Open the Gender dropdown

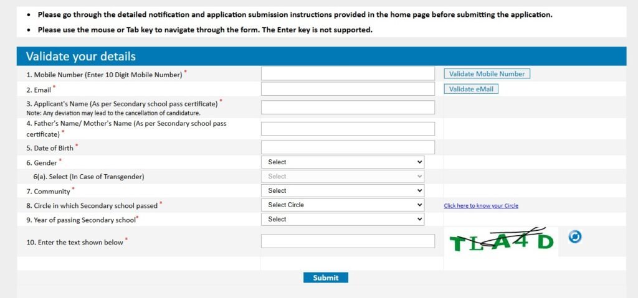[343, 162]
